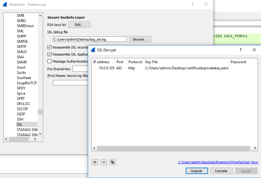Select SPDY in the protocol list
This screenshot has height=178, width=261.
coord(21,88)
